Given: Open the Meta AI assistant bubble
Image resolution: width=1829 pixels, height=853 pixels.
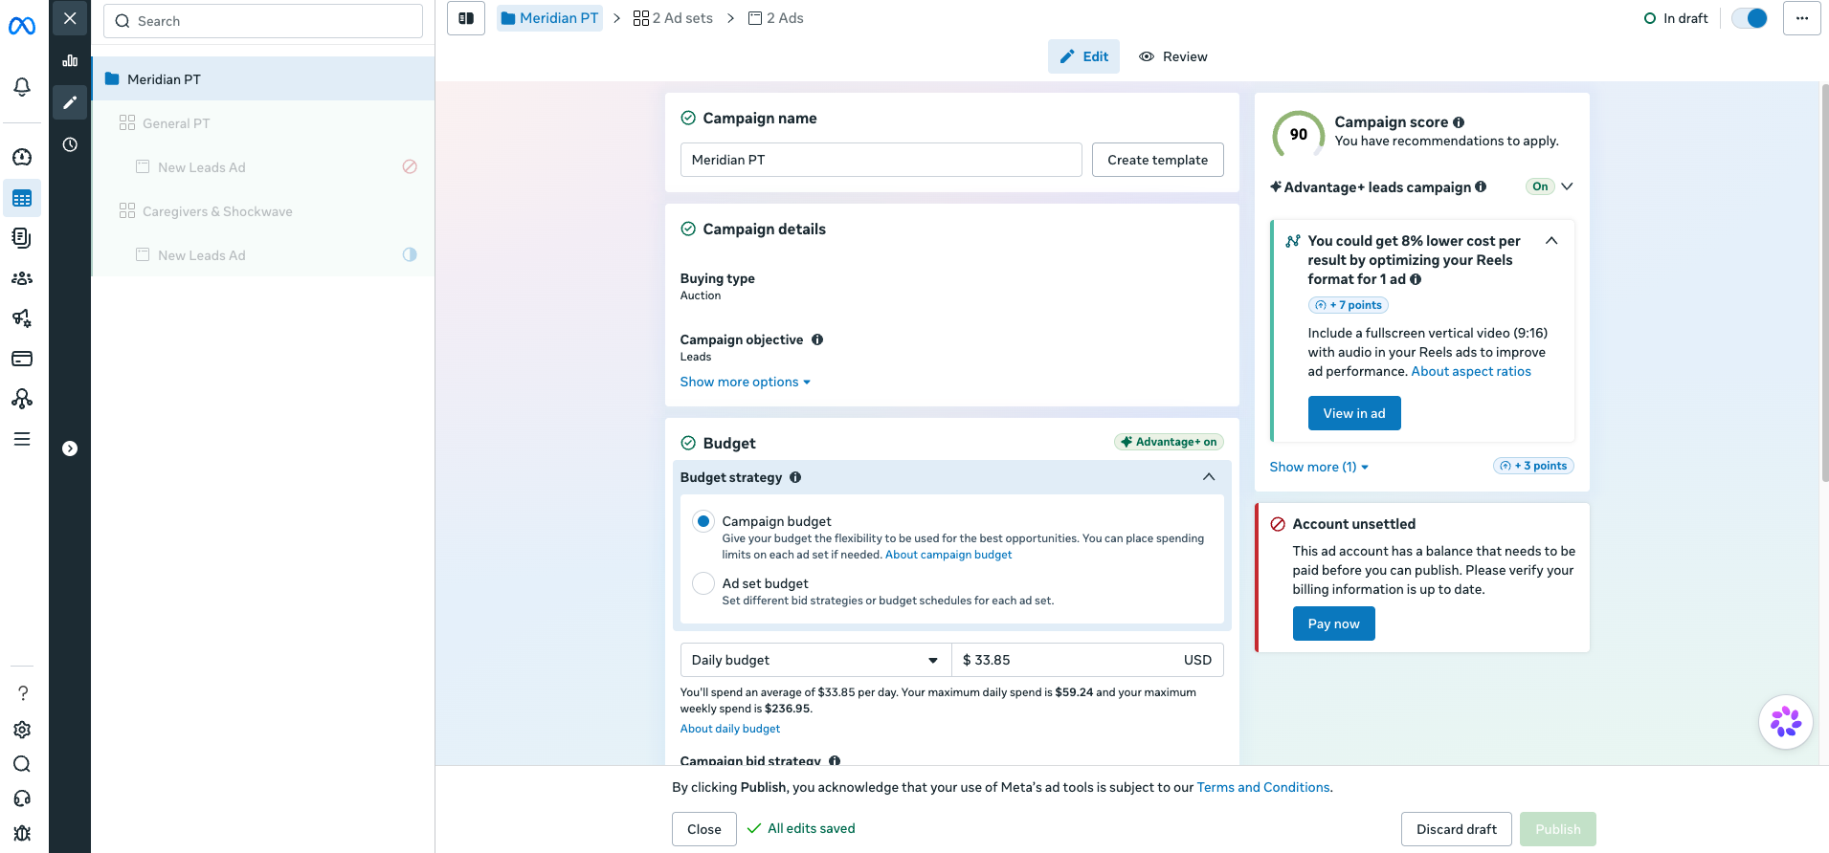Looking at the screenshot, I should (1786, 722).
